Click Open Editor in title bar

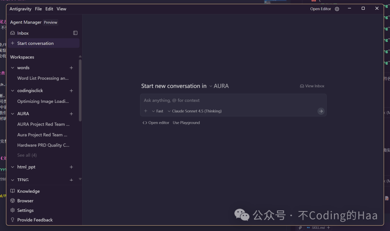point(320,9)
